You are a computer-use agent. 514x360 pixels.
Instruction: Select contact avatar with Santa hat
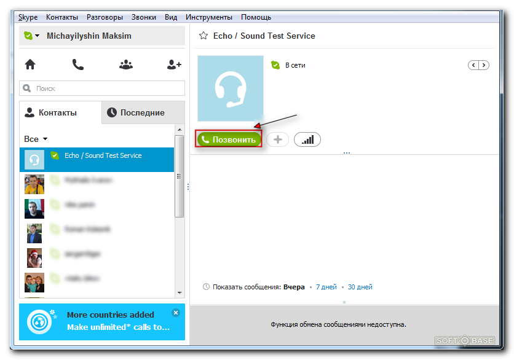pos(34,258)
